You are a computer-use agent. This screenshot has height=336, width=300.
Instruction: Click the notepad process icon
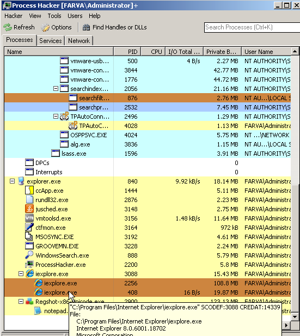pyautogui.click(x=38, y=311)
